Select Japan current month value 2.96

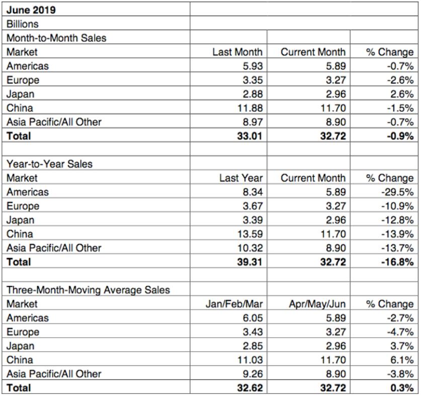[x=308, y=93]
